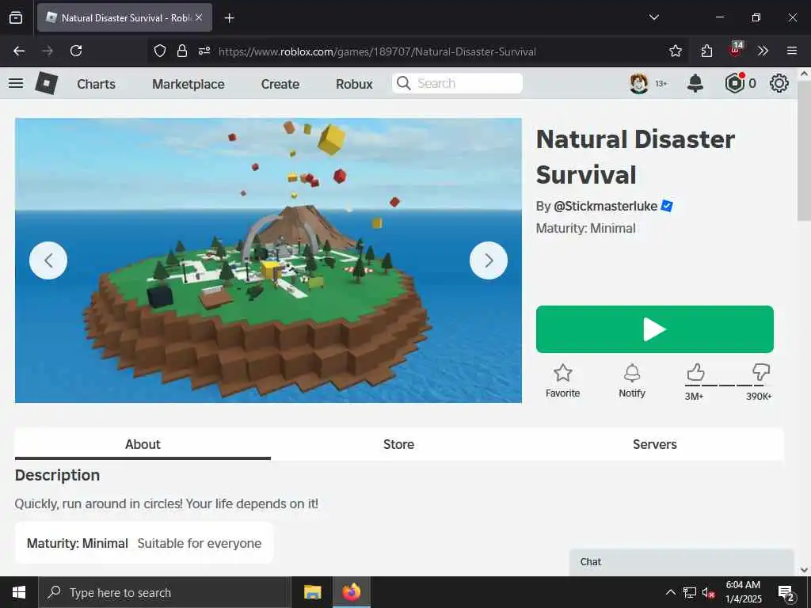
Task: Click the roblox.com URL address bar
Action: click(x=377, y=51)
